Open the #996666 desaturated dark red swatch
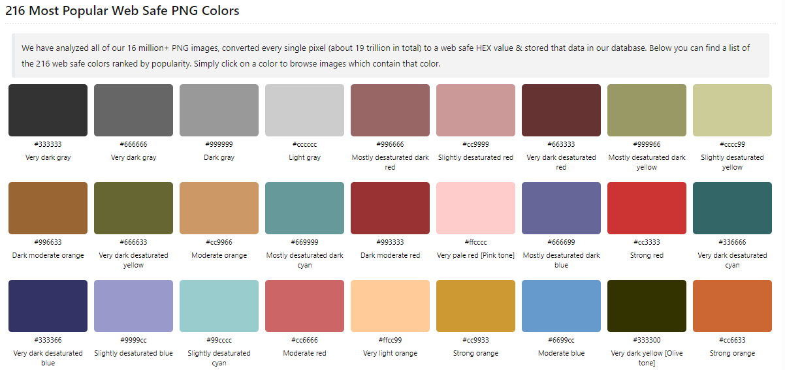 (x=390, y=110)
